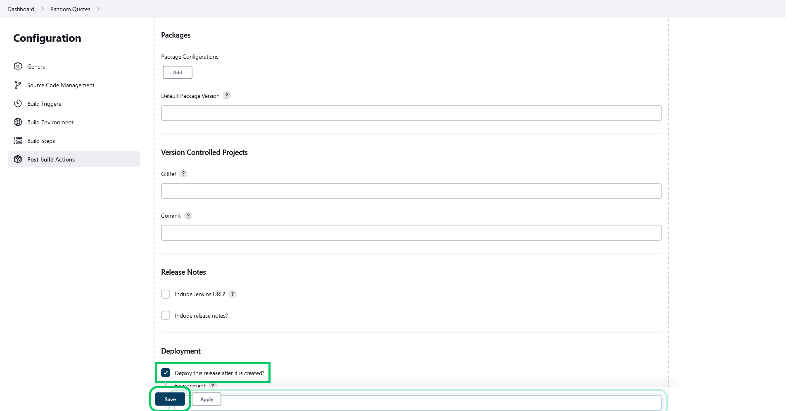Click the General gear icon

[18, 66]
